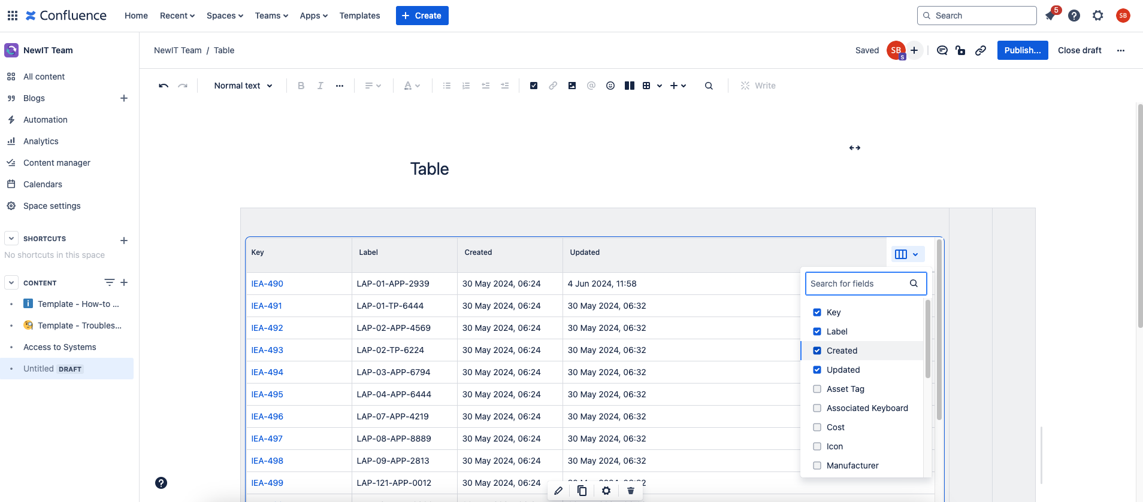Image resolution: width=1143 pixels, height=502 pixels.
Task: Open the emoji picker in toolbar
Action: point(610,86)
